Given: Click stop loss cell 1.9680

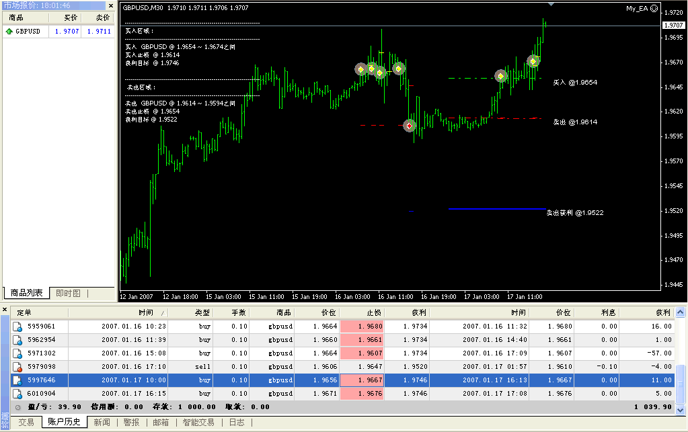Looking at the screenshot, I should click(x=362, y=327).
